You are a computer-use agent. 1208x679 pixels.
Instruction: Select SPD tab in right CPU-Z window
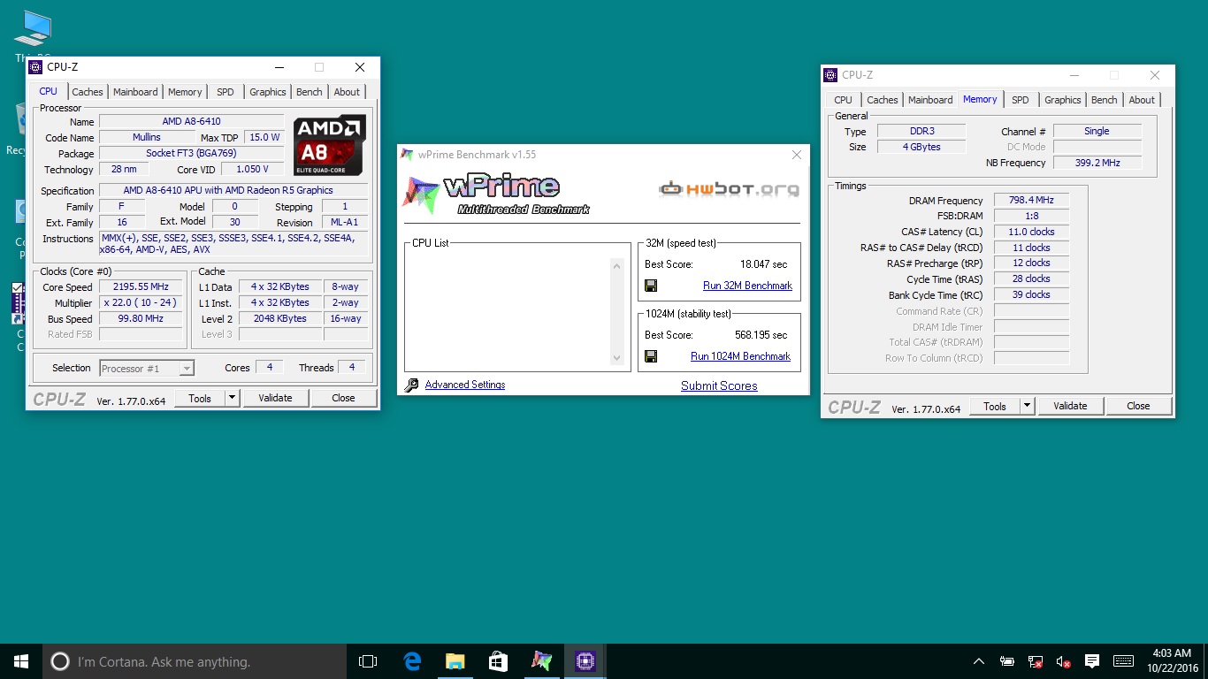coord(1021,100)
